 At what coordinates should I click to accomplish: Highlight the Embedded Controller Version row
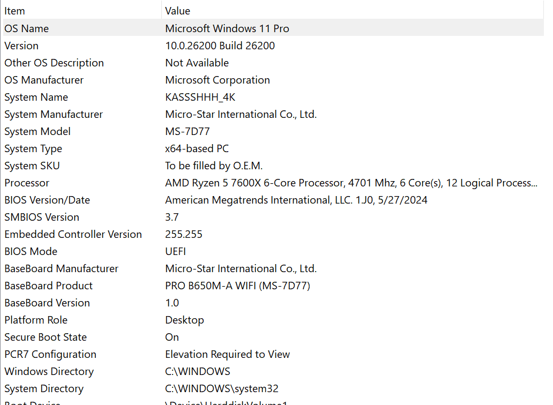tap(73, 234)
